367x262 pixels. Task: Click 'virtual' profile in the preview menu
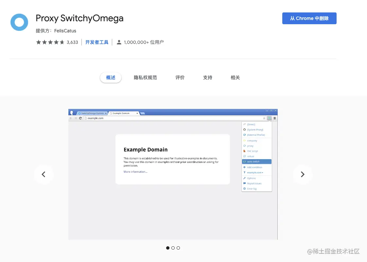pos(251,156)
